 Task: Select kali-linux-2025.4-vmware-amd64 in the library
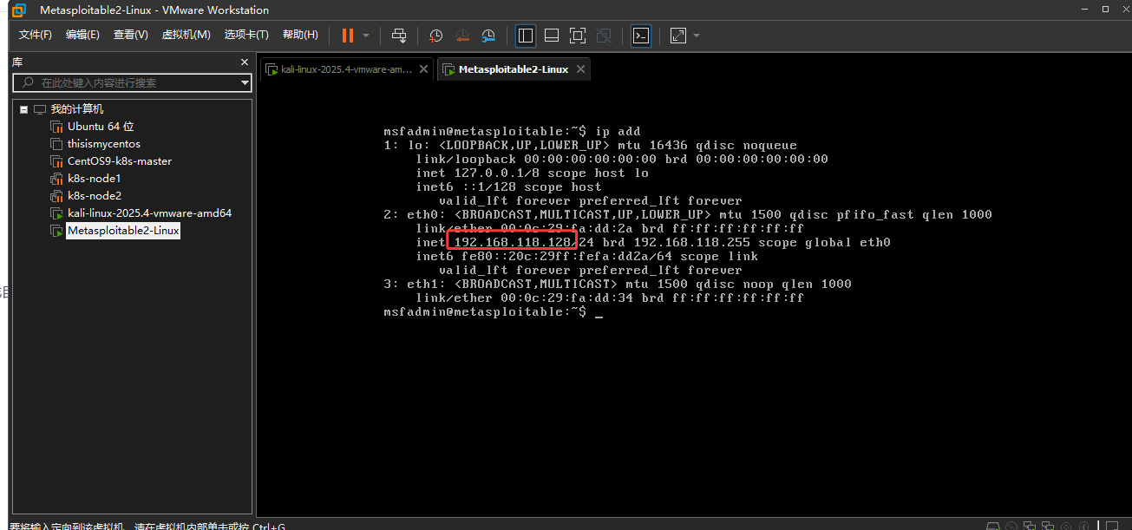point(149,213)
